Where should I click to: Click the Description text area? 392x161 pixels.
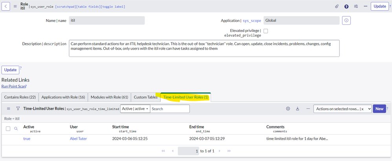point(204,48)
